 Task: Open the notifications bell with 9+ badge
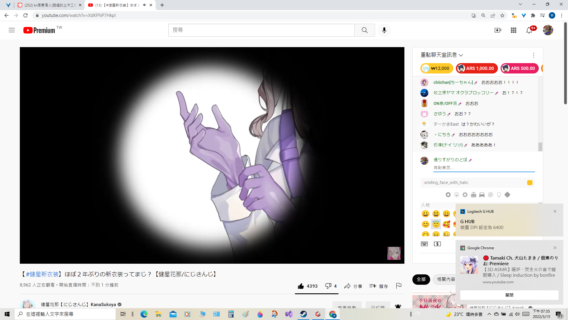(529, 30)
